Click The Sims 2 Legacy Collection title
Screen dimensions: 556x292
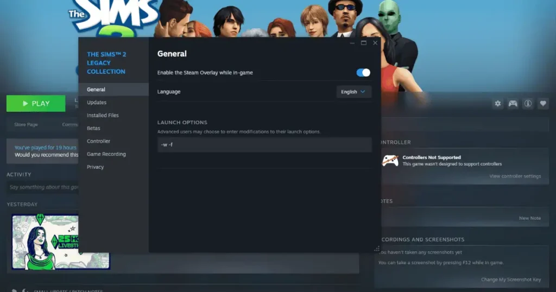tap(106, 63)
